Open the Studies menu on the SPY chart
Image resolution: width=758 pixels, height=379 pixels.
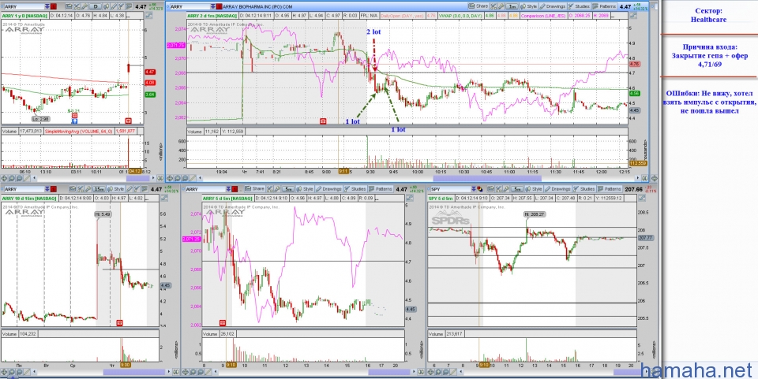click(584, 188)
